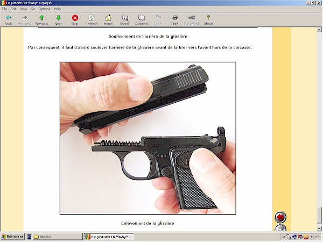Viewport: 323px width, 242px height.
Task: Click the pistol disassembly photo
Action: [x=148, y=138]
